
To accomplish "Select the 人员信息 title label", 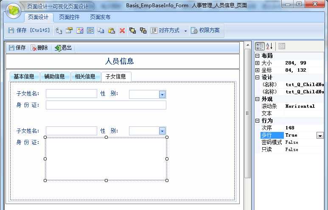I will tap(119, 61).
